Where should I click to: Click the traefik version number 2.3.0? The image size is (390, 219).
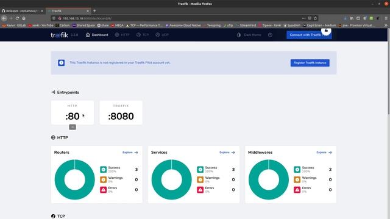[x=74, y=35]
